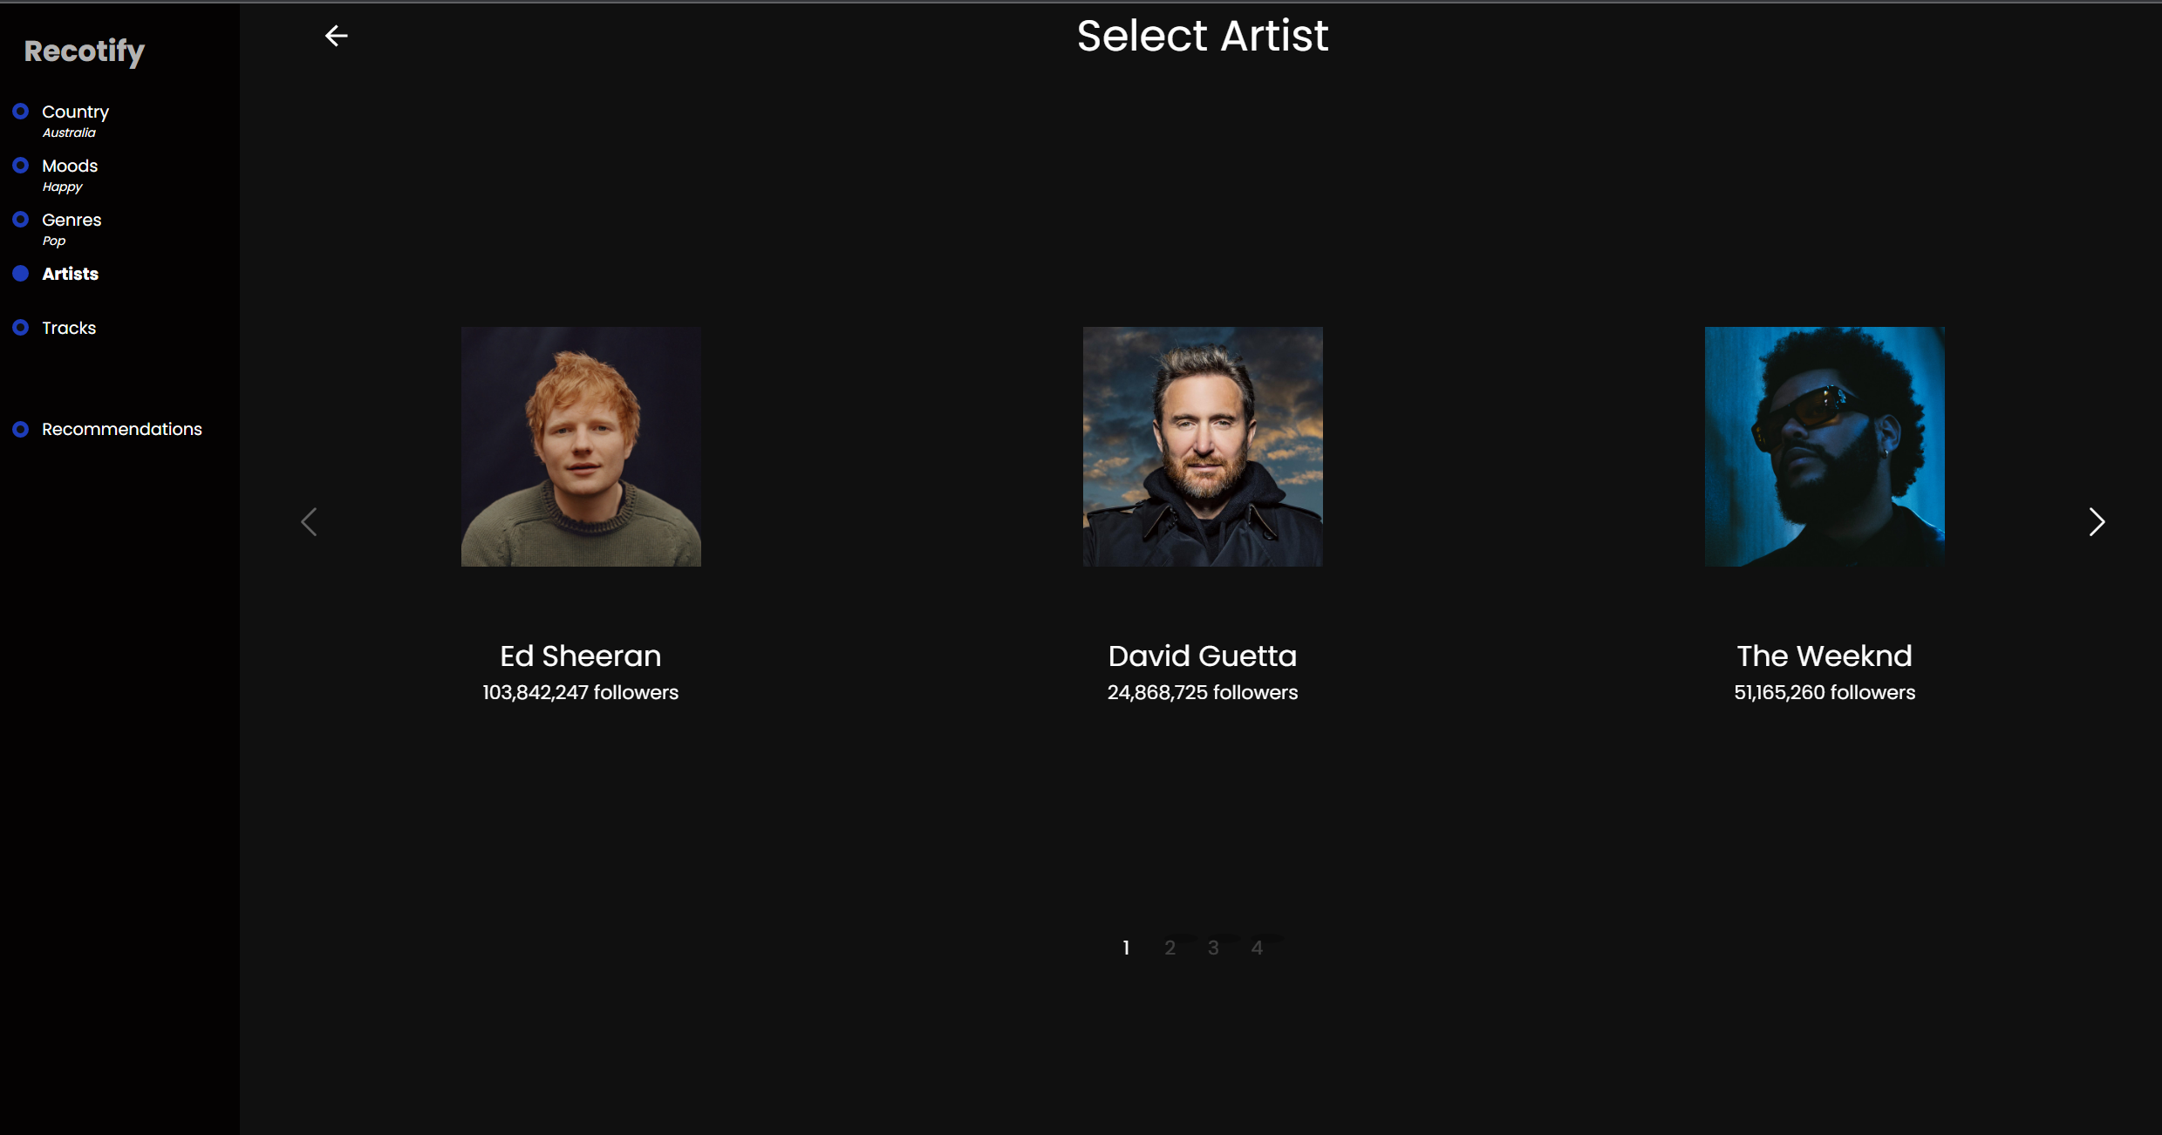Click the back arrow icon
This screenshot has width=2162, height=1135.
pyautogui.click(x=336, y=36)
